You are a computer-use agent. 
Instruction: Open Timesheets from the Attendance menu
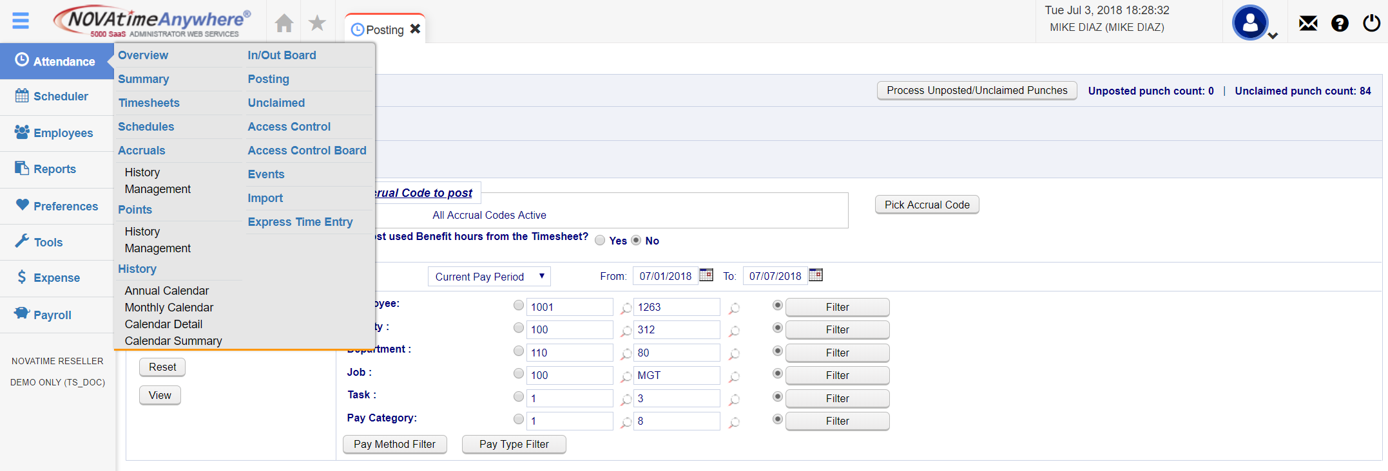click(x=149, y=103)
